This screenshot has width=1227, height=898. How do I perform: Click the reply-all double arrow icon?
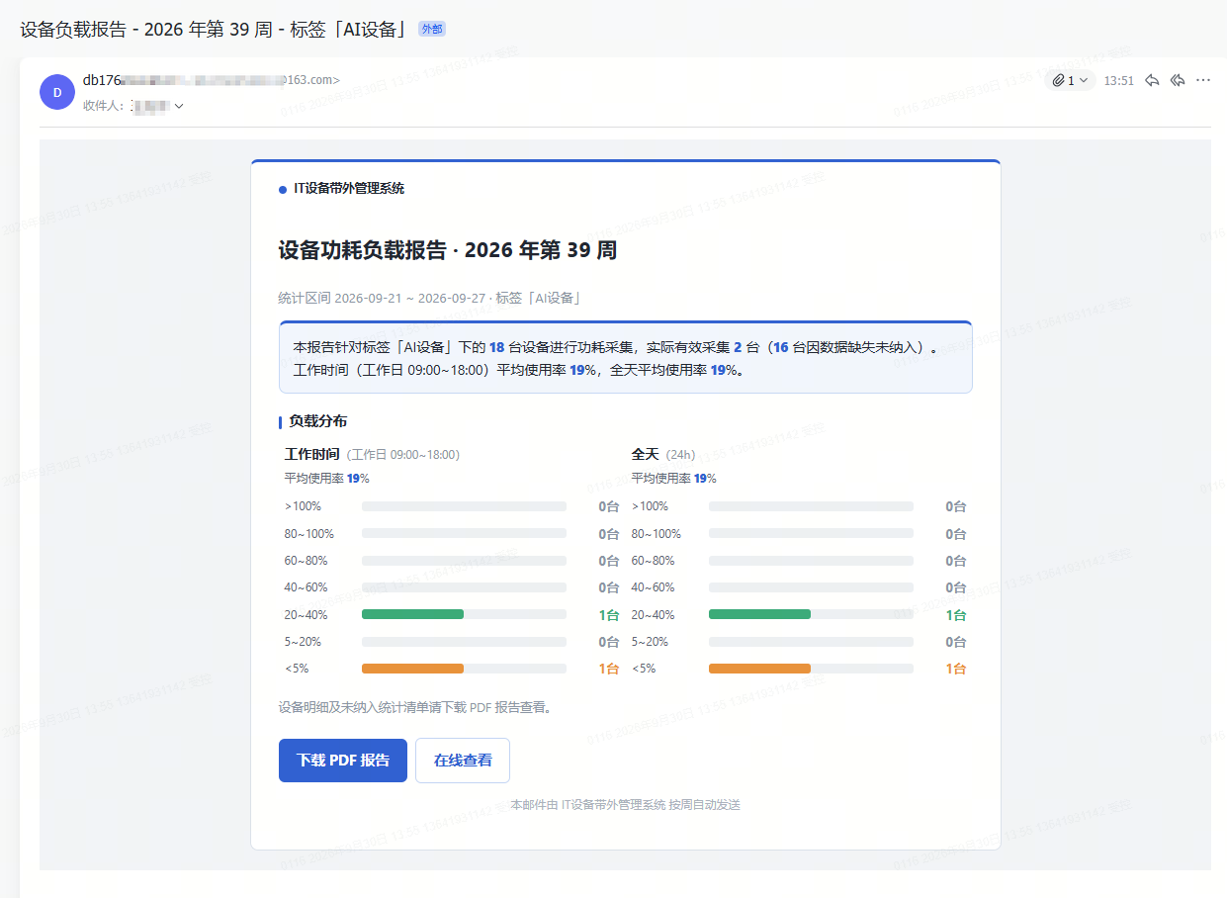pos(1178,80)
